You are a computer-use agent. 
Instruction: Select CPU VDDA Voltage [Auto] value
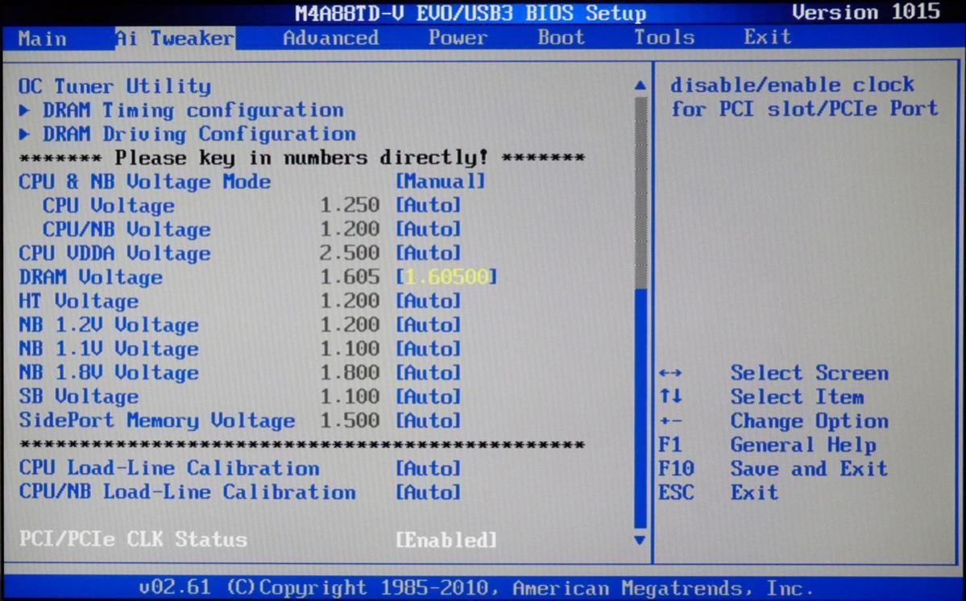tap(428, 253)
